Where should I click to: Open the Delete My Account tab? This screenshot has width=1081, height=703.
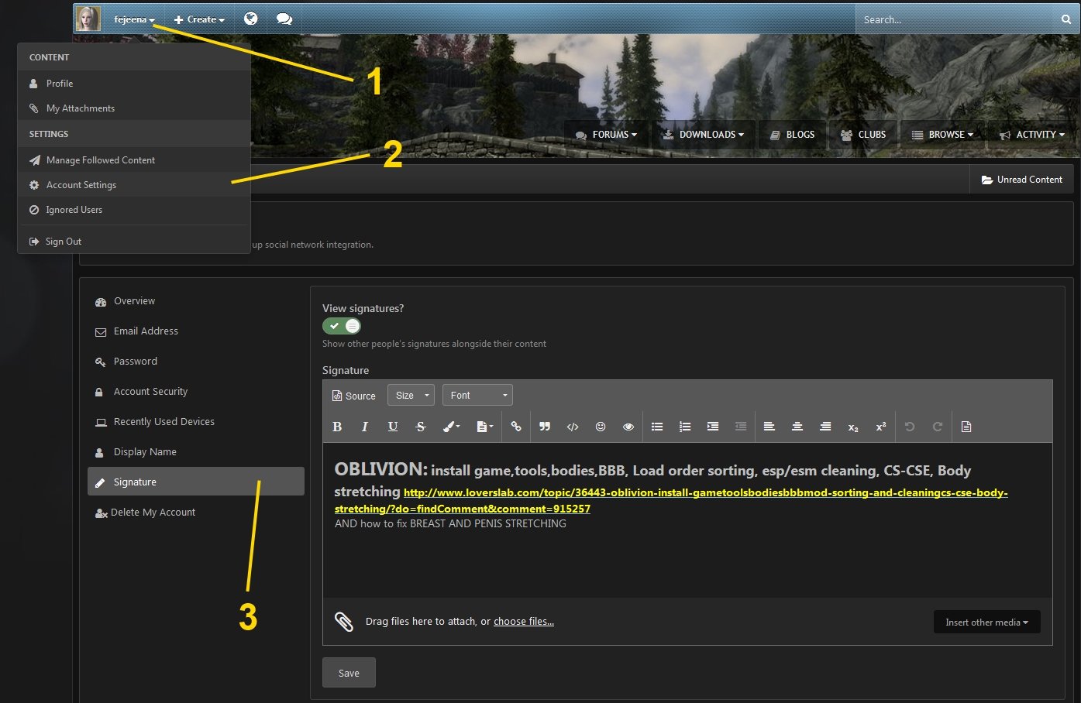(196, 513)
